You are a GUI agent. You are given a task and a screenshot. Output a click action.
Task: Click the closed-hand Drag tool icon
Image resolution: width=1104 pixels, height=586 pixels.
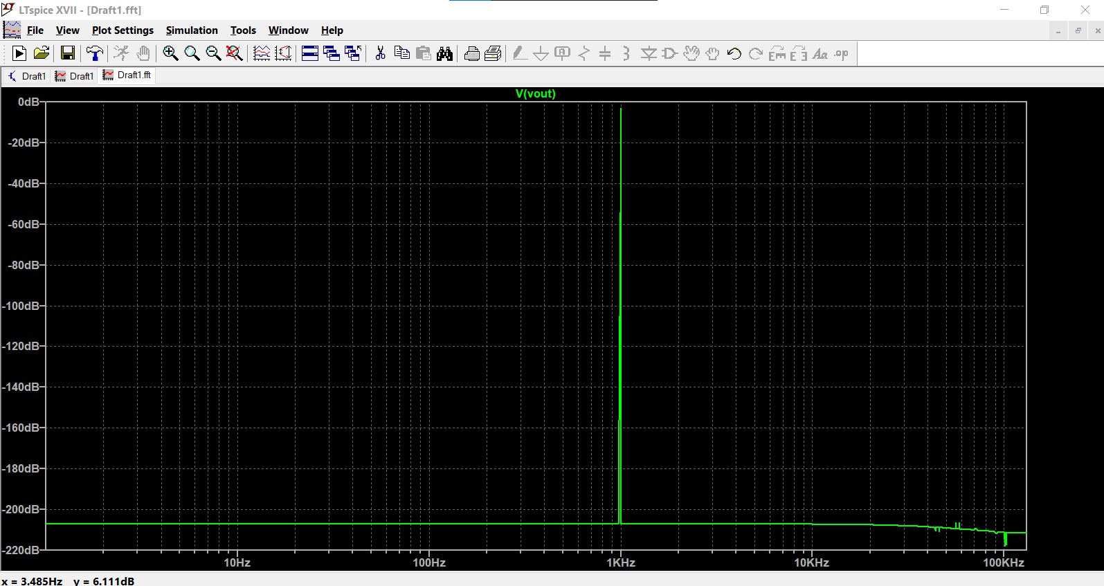point(713,53)
